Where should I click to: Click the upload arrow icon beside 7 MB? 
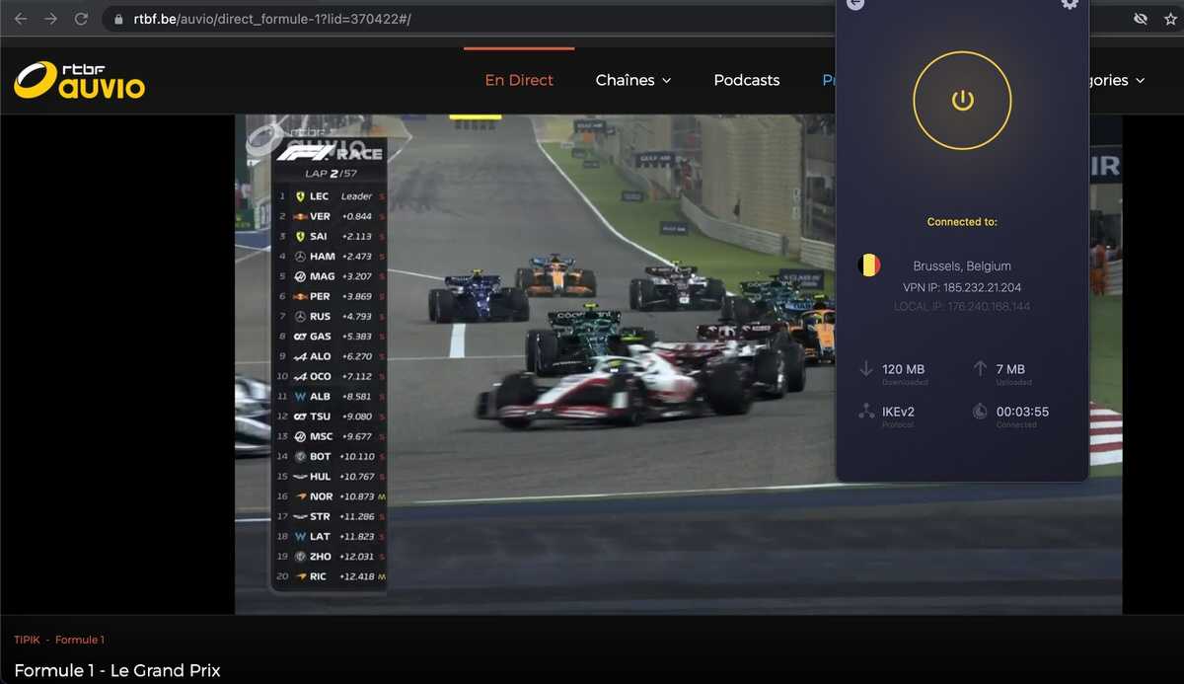[x=980, y=369]
